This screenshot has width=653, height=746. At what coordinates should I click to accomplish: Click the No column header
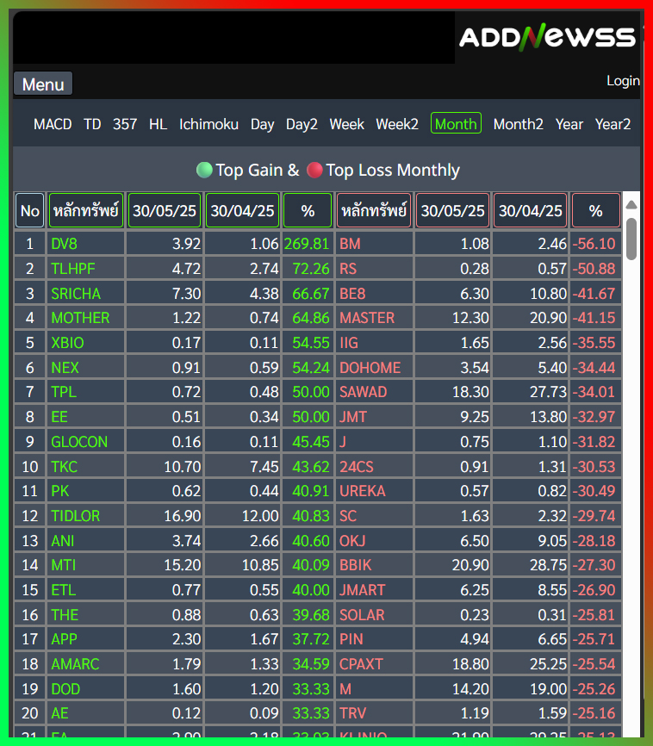(x=29, y=210)
